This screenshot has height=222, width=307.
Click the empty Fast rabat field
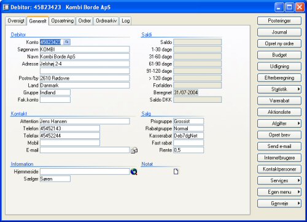click(188, 142)
